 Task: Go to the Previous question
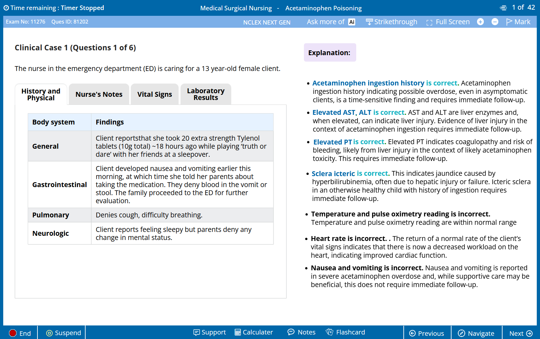(x=427, y=333)
